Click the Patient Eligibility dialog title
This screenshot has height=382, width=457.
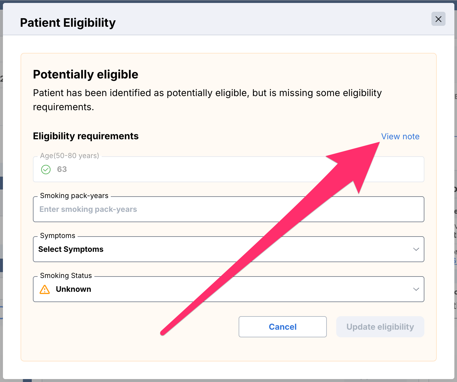[x=68, y=23]
